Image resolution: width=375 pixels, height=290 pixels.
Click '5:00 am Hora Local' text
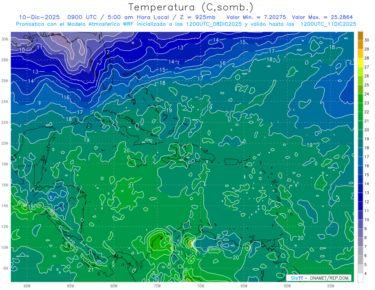[x=138, y=18]
